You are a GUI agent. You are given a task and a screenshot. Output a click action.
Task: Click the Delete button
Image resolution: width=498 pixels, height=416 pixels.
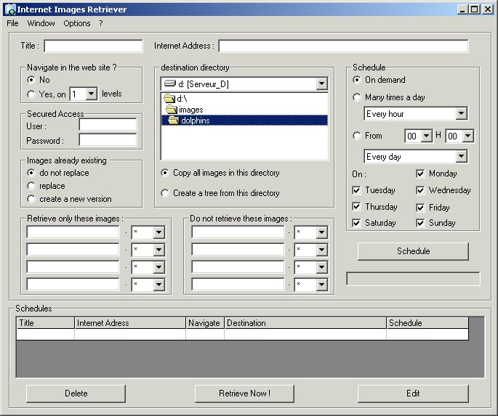[76, 393]
